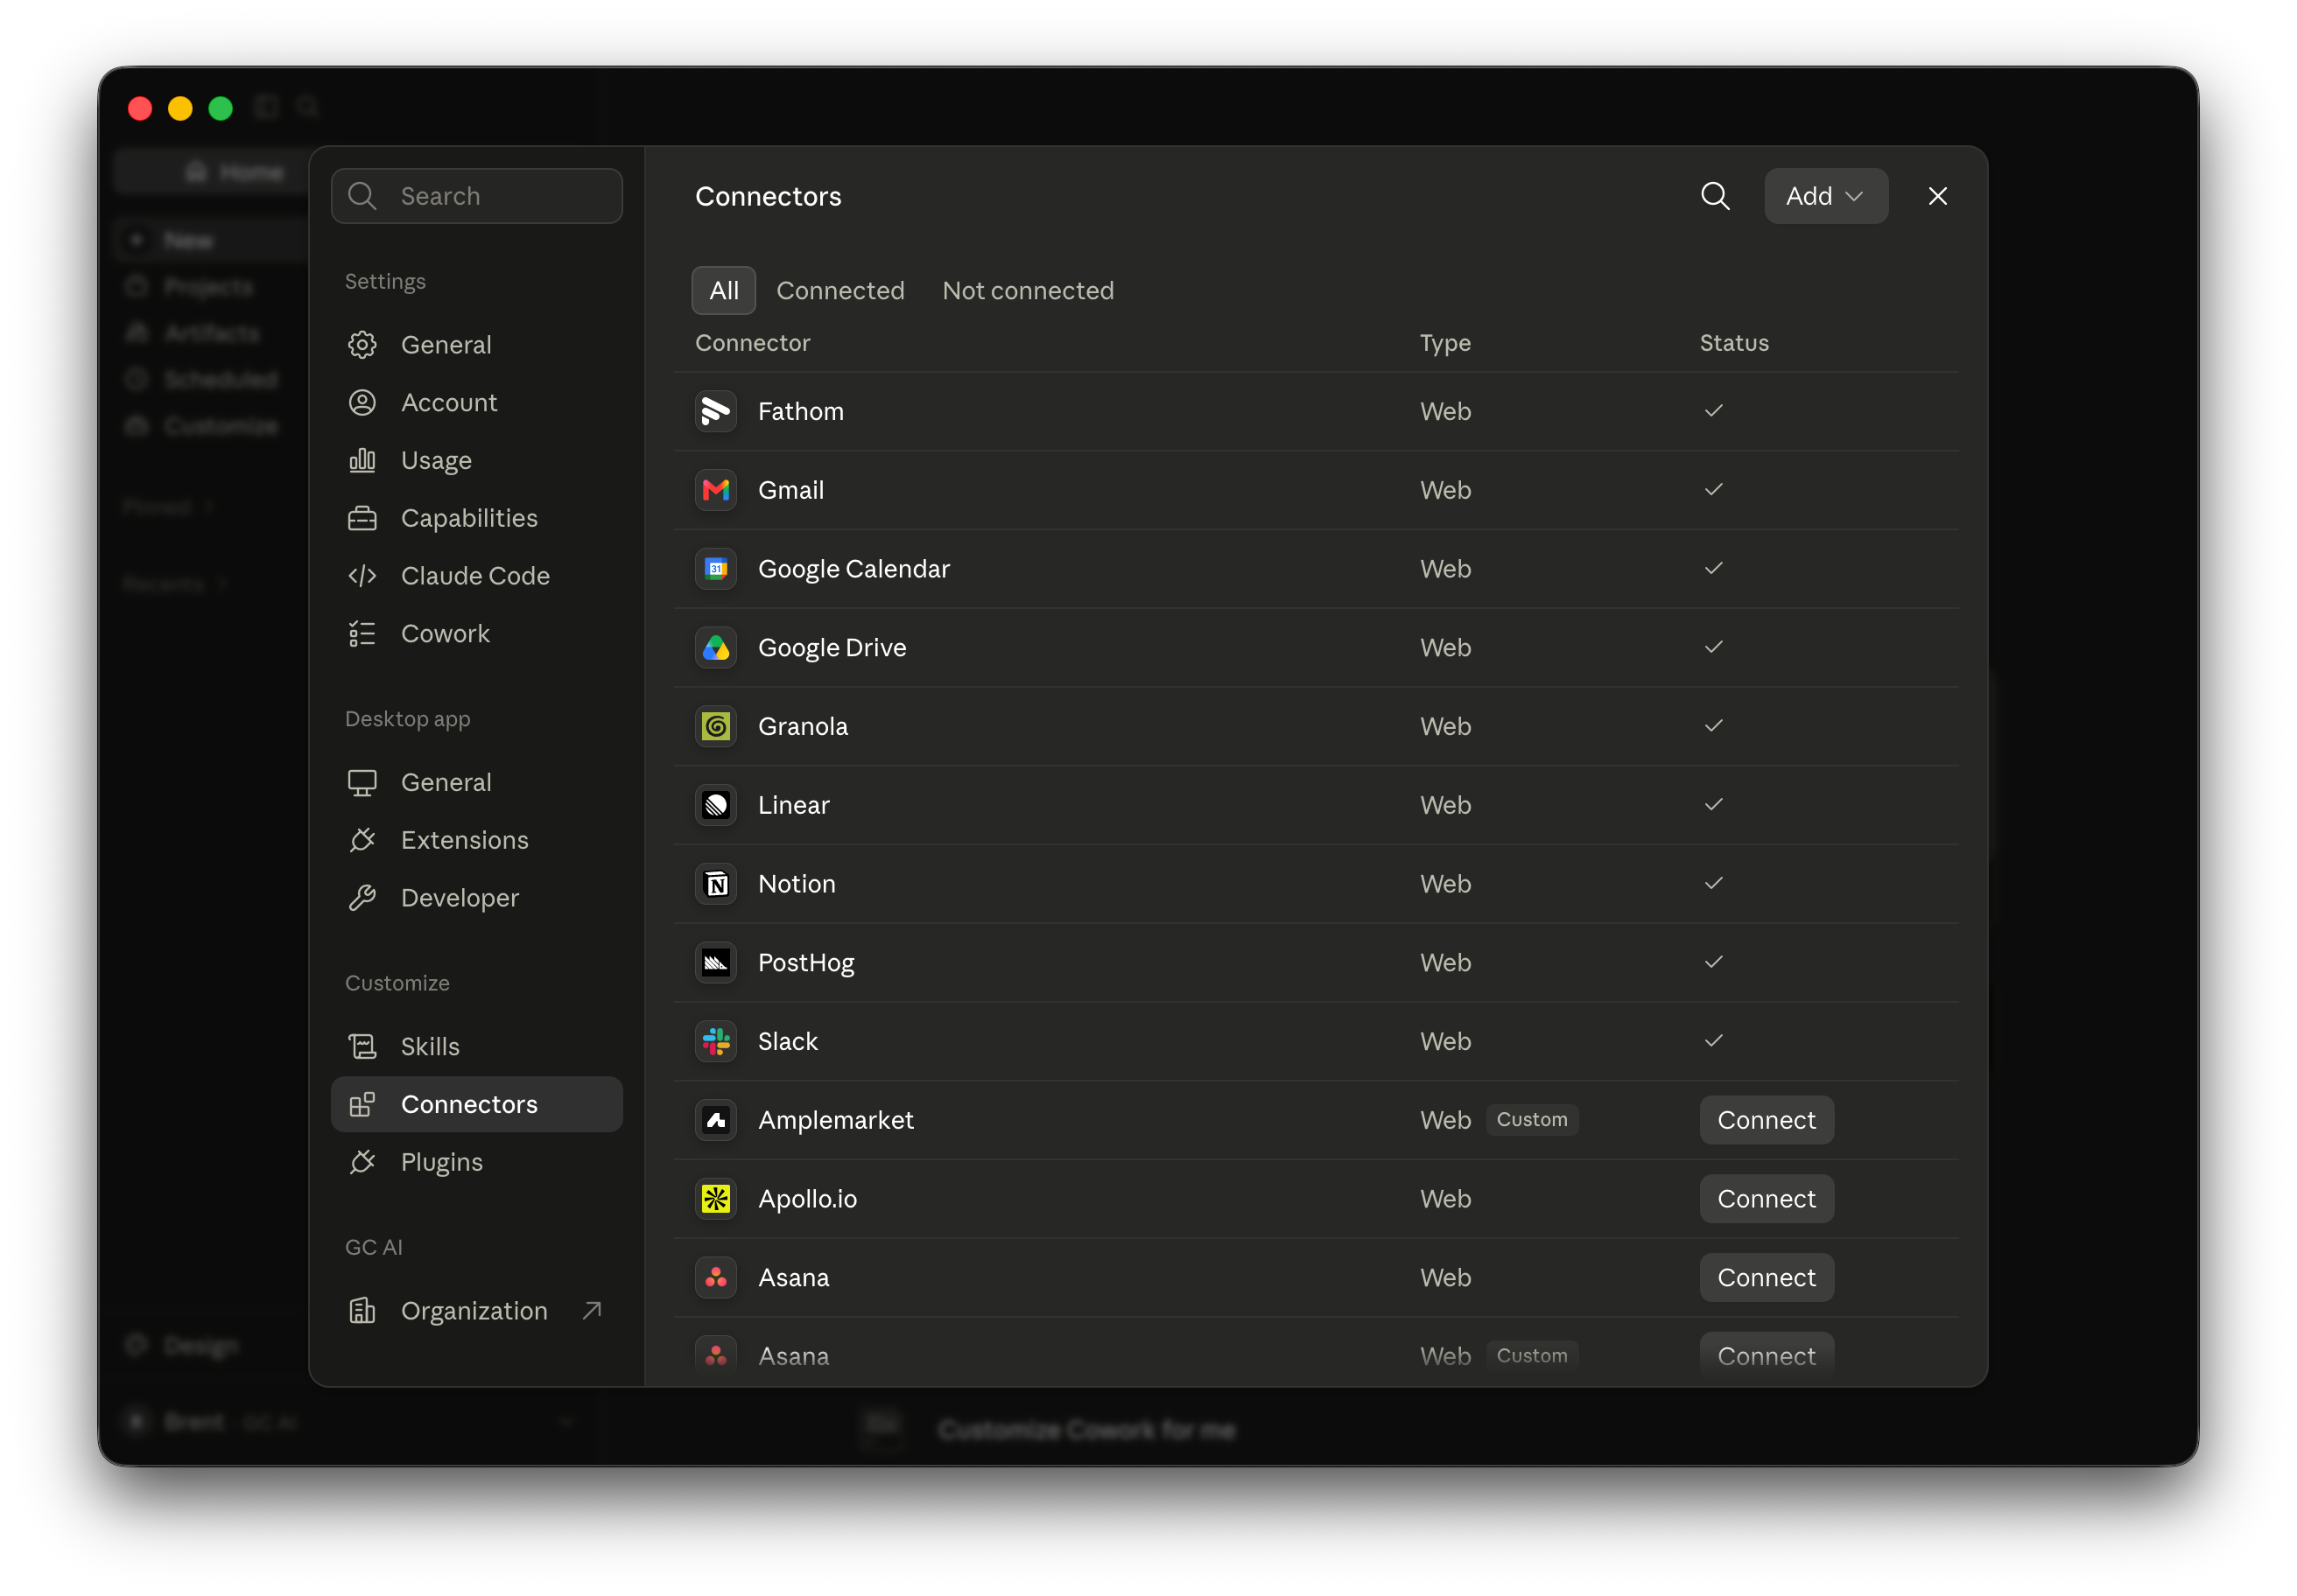
Task: Open Capabilities settings
Action: click(476, 518)
